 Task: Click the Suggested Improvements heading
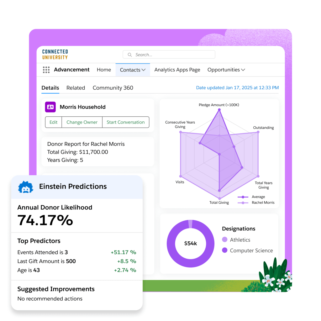pyautogui.click(x=56, y=289)
